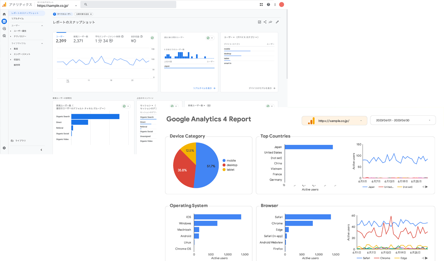Open the date range 2023/06/01 - 2023/06/30 dropdown
The image size is (444, 261).
[403, 120]
